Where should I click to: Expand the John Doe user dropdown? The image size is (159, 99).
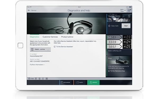[123, 10]
